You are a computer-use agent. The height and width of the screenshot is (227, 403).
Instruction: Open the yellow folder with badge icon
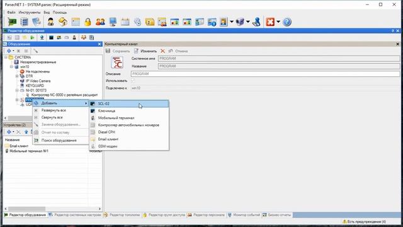(x=150, y=22)
